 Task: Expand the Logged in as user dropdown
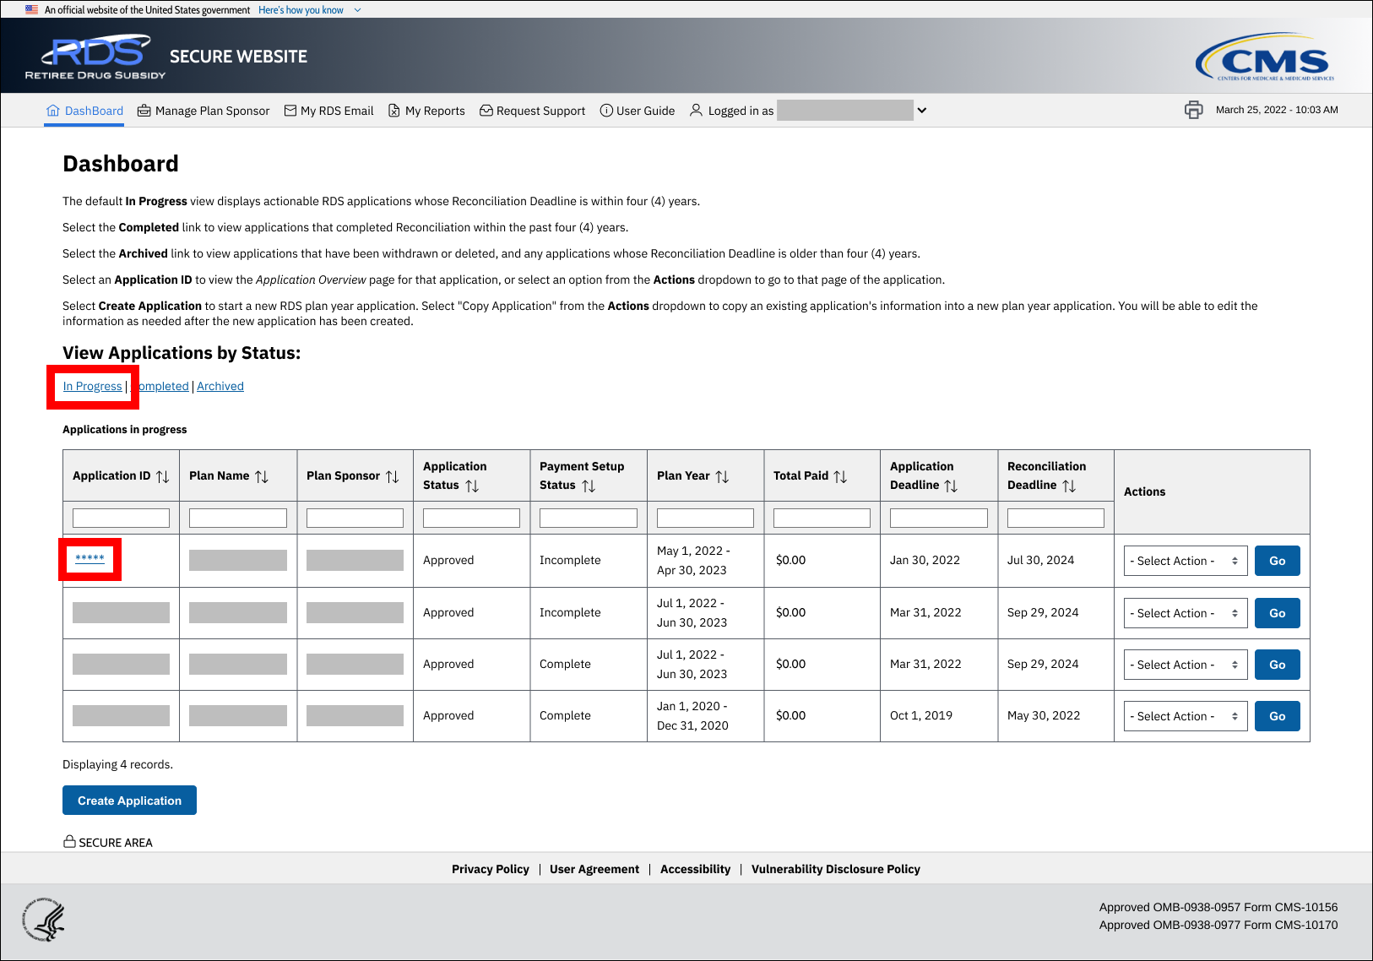tap(922, 111)
